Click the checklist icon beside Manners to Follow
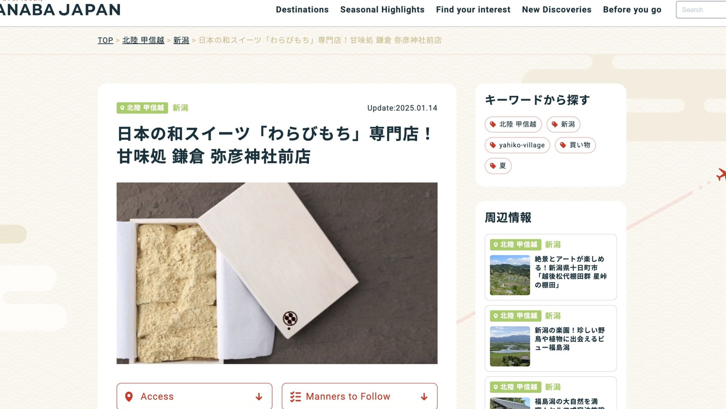Image resolution: width=726 pixels, height=409 pixels. tap(296, 397)
